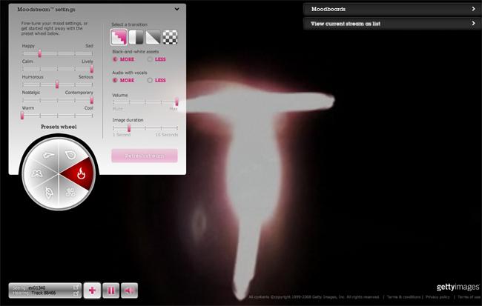Select the pink stair-step transition icon
Screen dimensions: 482x306
[x=119, y=37]
